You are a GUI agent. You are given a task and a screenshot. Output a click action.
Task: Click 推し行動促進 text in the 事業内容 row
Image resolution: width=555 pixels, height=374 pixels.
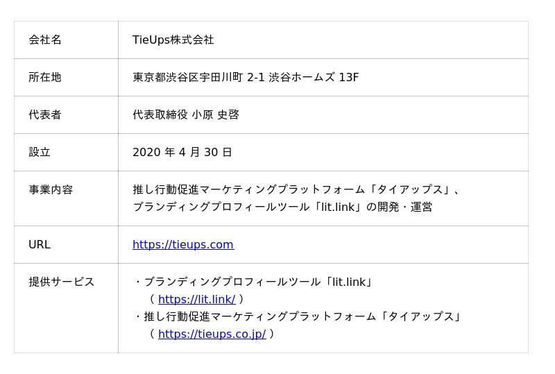coord(166,189)
